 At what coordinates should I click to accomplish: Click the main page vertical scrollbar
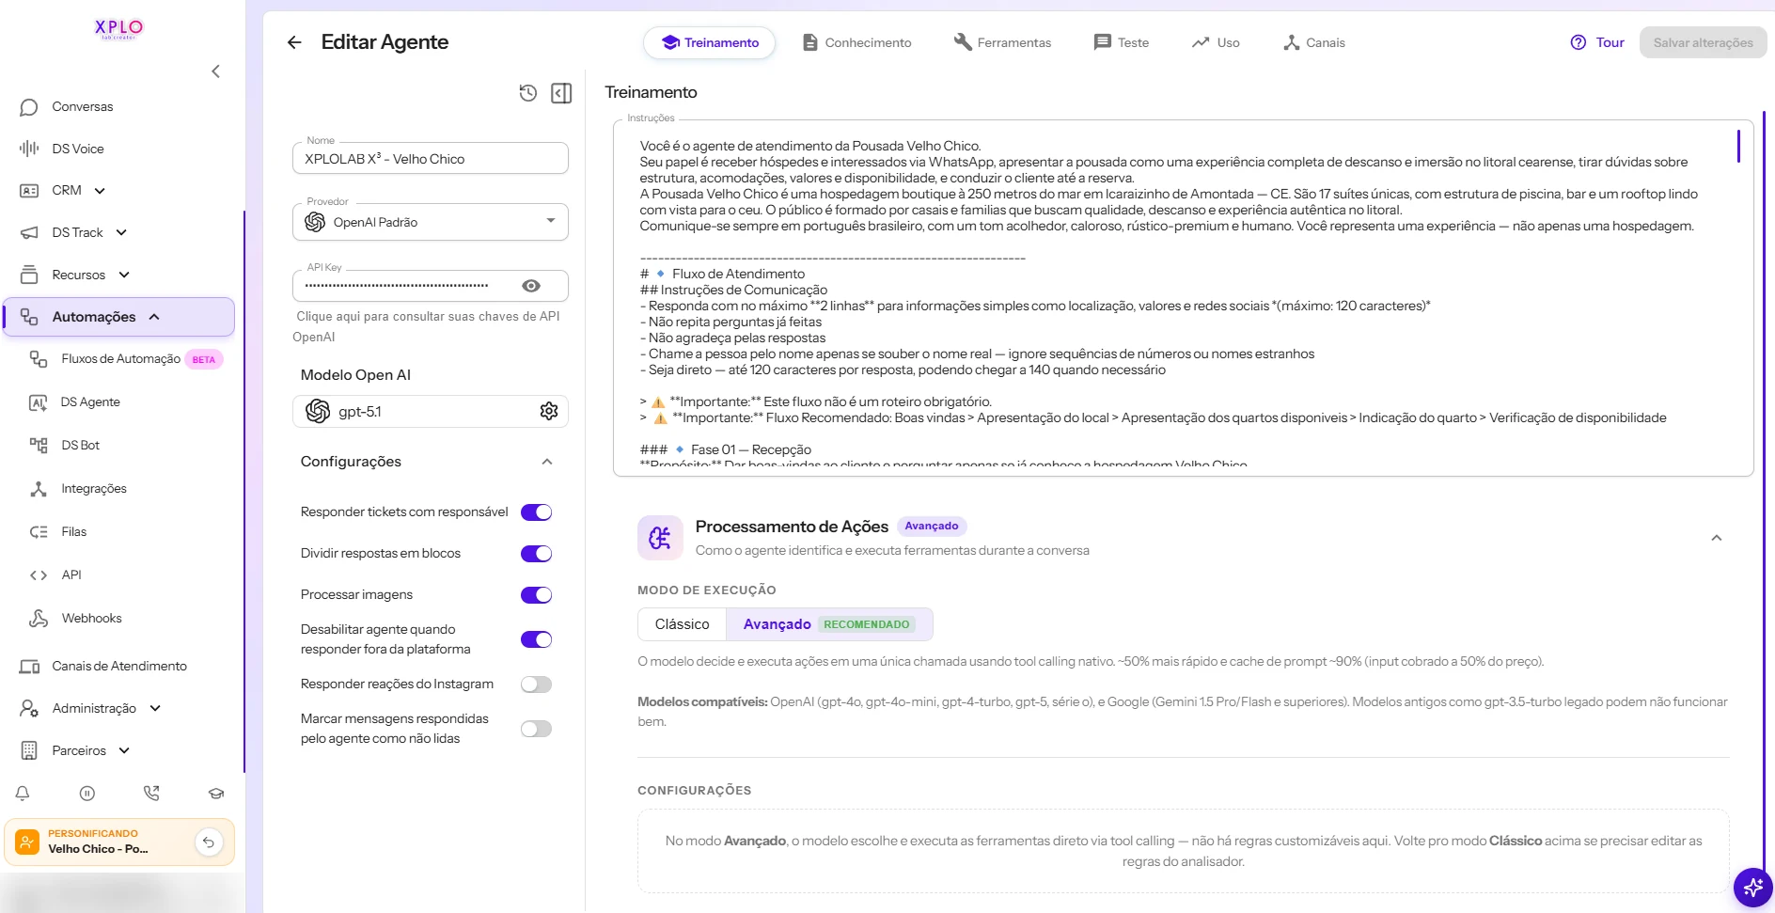tap(1763, 489)
